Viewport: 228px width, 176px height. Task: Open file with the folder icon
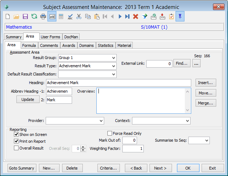[x=16, y=16]
